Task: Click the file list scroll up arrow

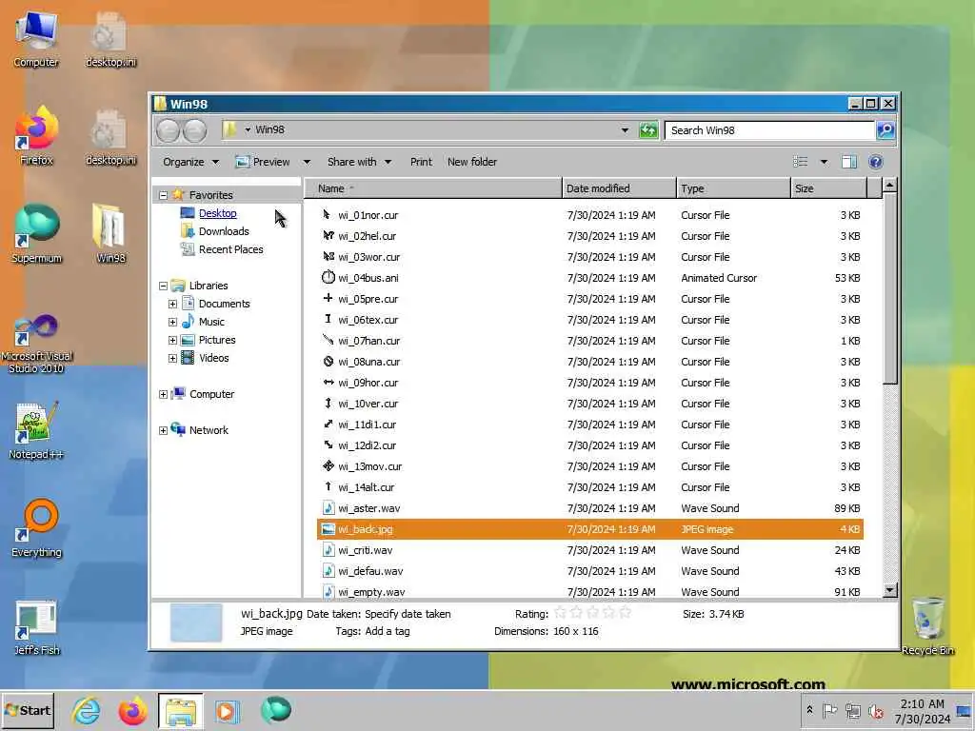Action: point(890,186)
